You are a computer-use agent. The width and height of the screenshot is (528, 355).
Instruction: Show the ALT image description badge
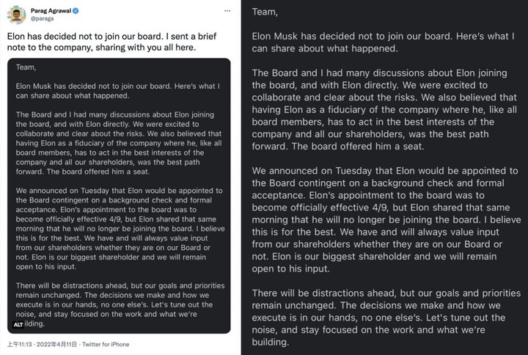pyautogui.click(x=18, y=323)
